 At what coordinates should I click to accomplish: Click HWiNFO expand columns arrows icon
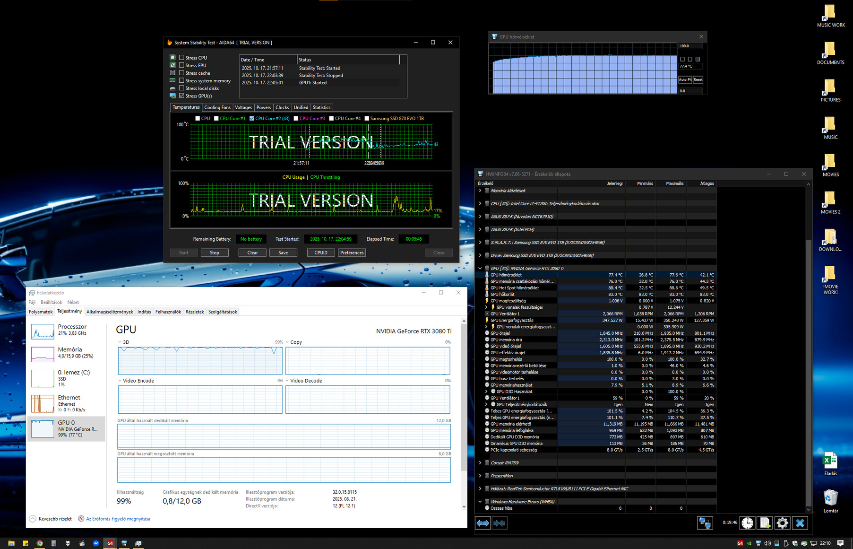(483, 523)
